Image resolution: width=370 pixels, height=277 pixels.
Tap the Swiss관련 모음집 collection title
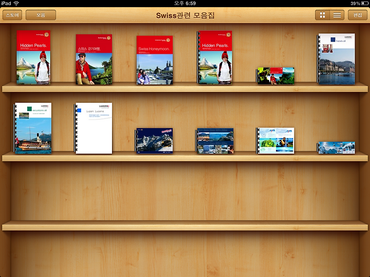click(185, 15)
